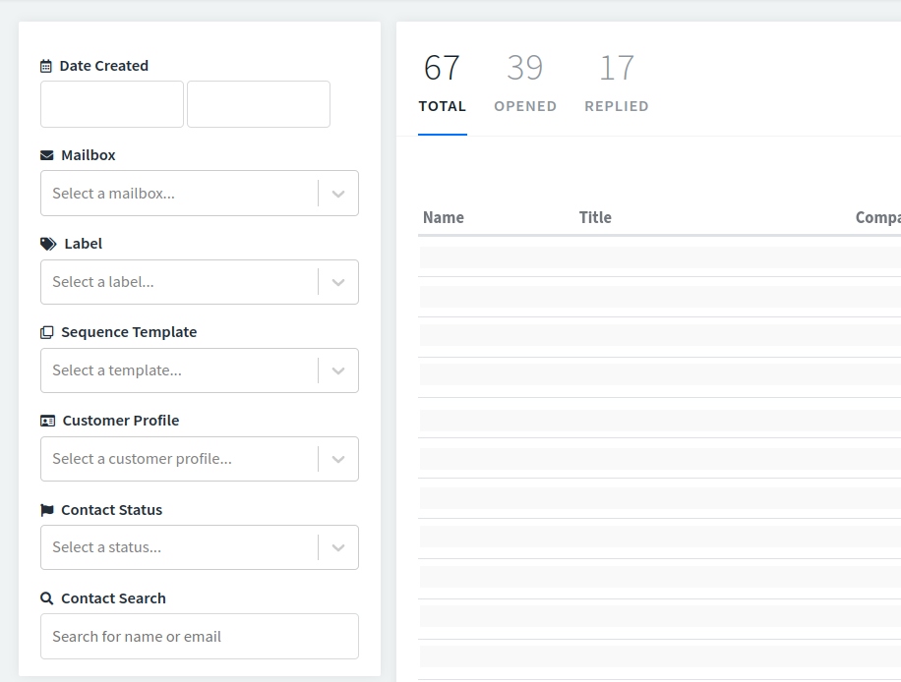Click the ID card icon beside Customer Profile
The width and height of the screenshot is (901, 682).
pos(47,421)
